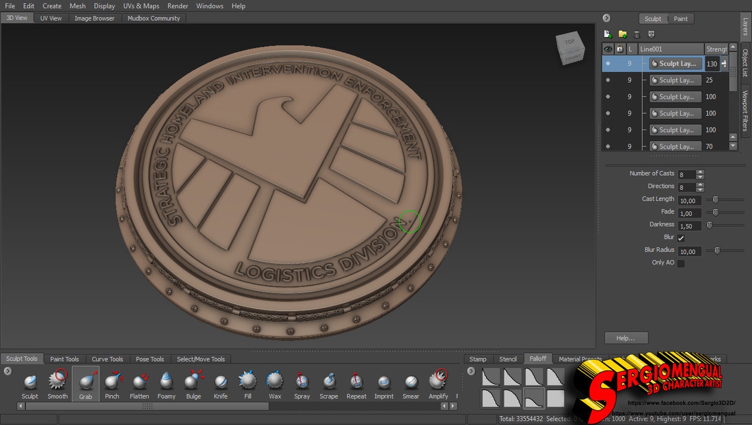Open the sculpt tools tray arrow menu
Viewport: 752px width, 425px height.
(8, 371)
